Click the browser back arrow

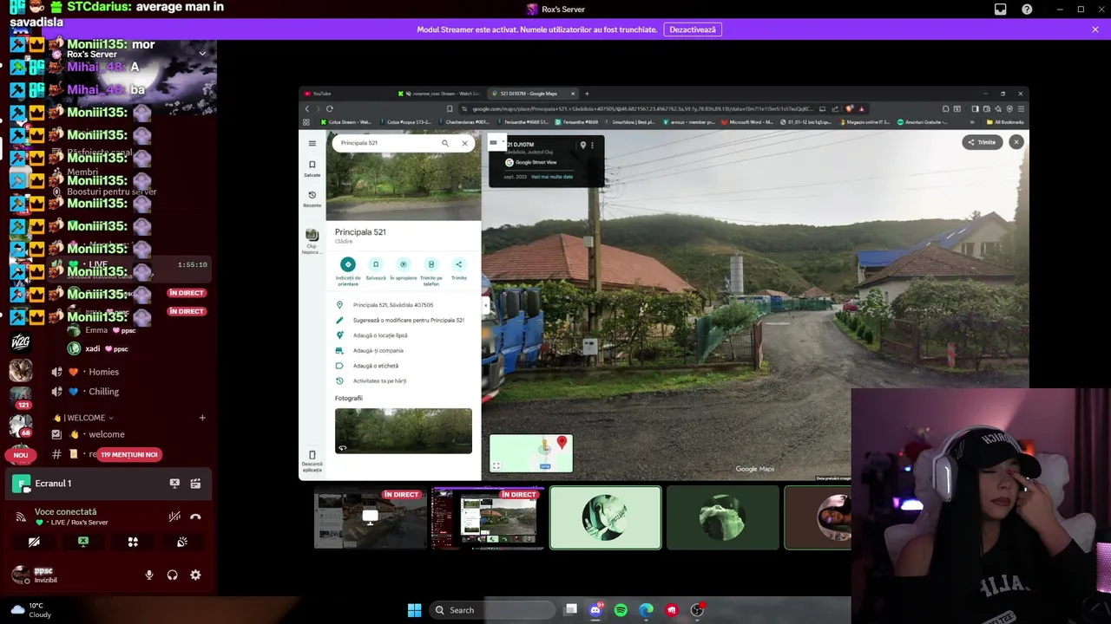(x=306, y=108)
